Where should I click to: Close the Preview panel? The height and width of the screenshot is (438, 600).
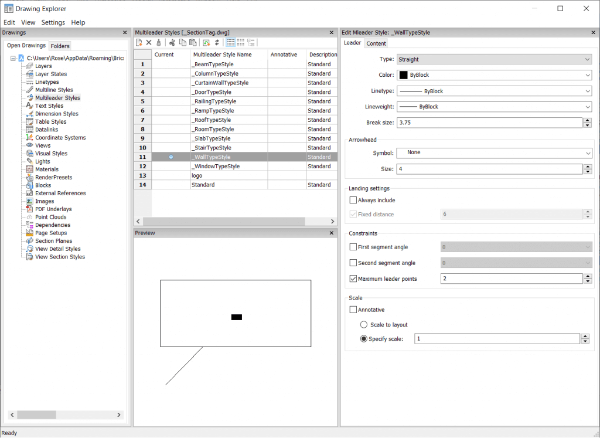coord(332,233)
